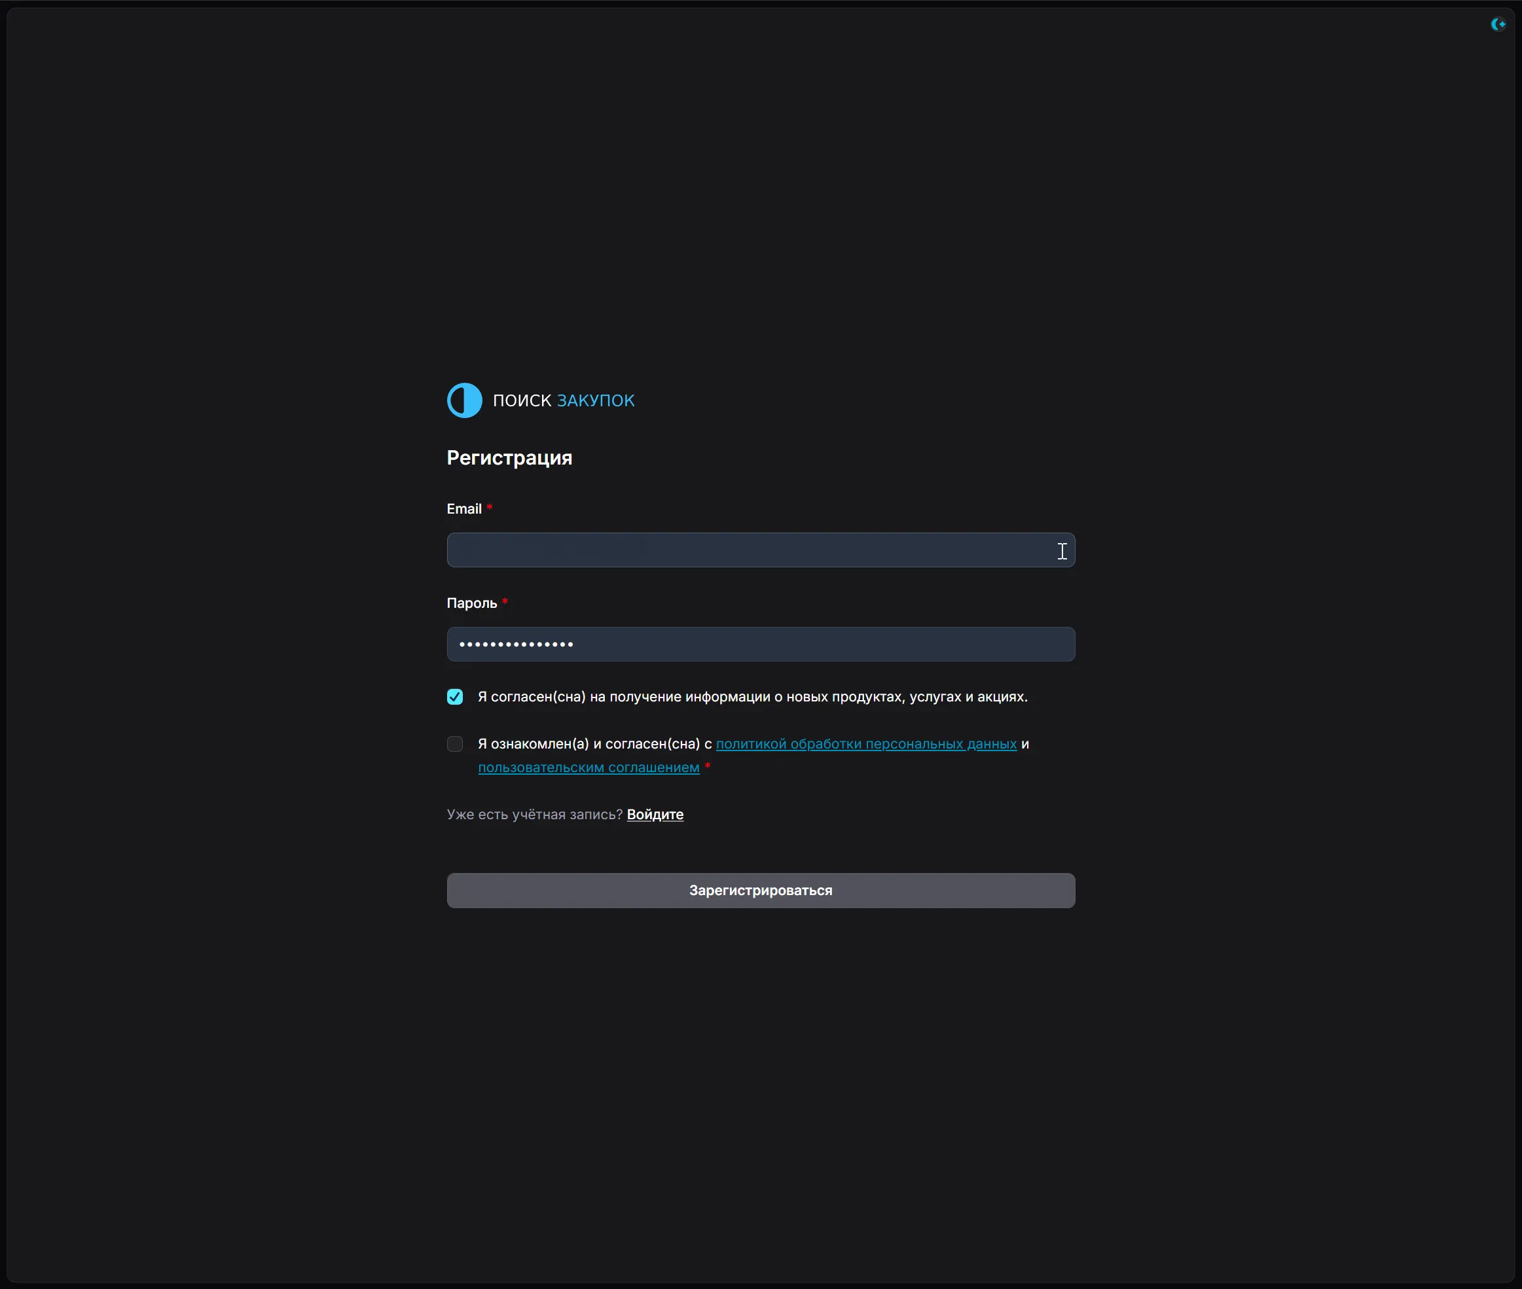This screenshot has height=1289, width=1522.
Task: Follow the Войдите sign-in link
Action: (x=655, y=814)
